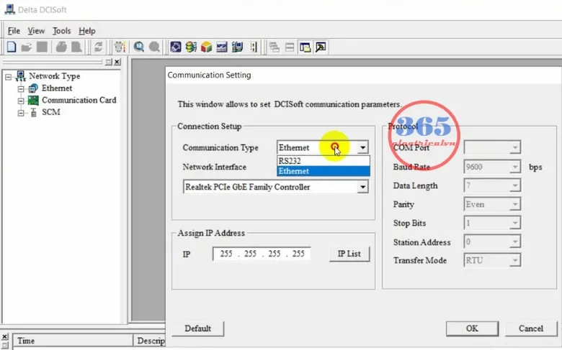Open the Stop Bits dropdown
Image resolution: width=562 pixels, height=350 pixels.
coord(514,223)
